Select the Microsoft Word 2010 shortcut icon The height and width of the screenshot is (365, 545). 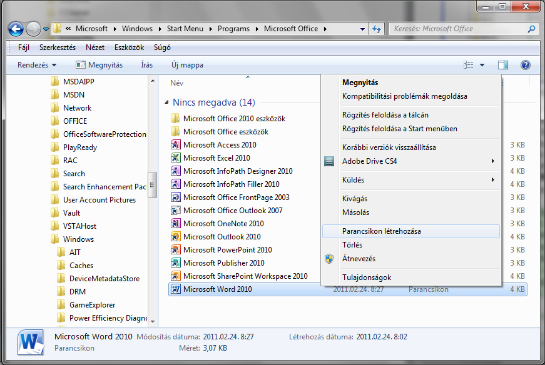click(176, 289)
